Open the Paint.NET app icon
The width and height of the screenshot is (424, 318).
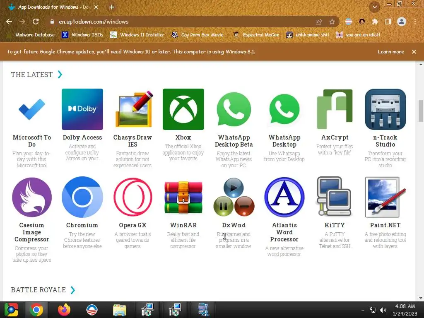pyautogui.click(x=385, y=197)
